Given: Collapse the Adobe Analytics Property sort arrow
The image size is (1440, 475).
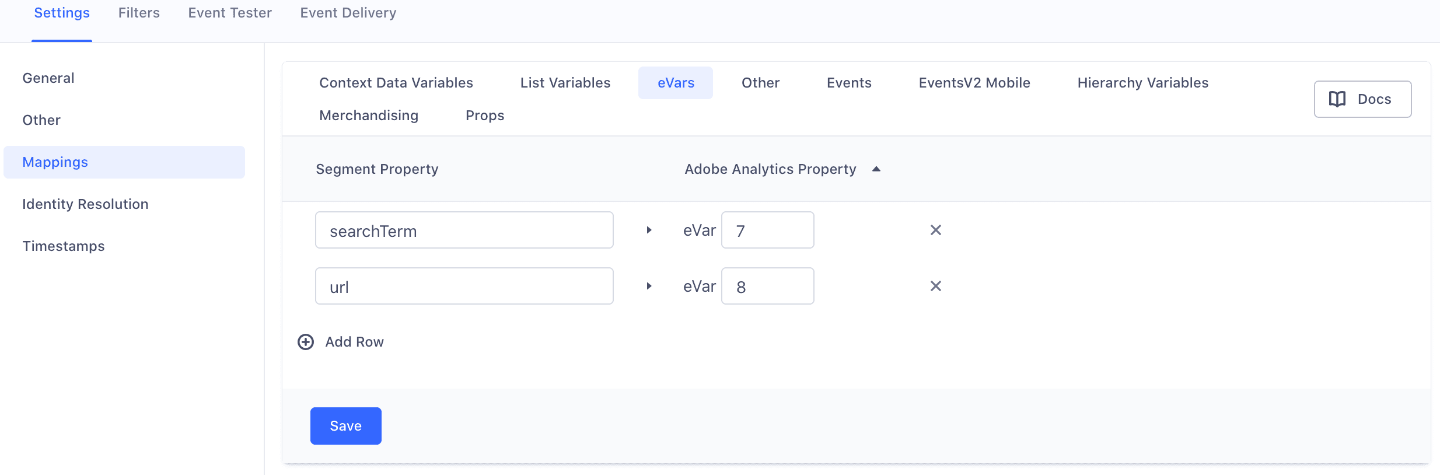Looking at the screenshot, I should 876,169.
